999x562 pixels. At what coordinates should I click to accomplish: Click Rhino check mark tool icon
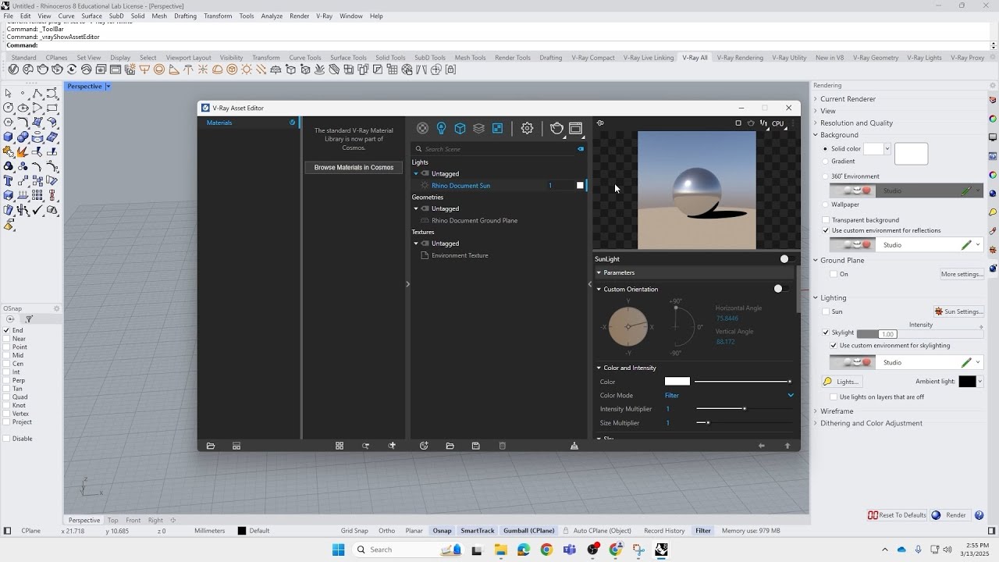coord(37,211)
